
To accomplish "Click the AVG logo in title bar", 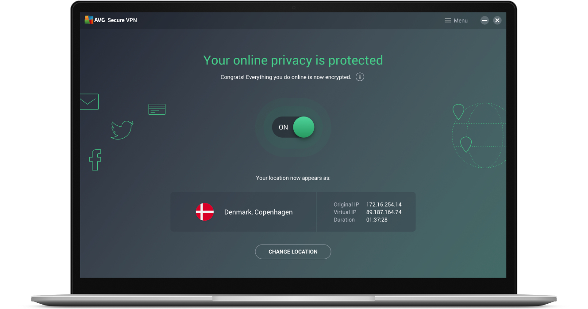I will pyautogui.click(x=95, y=20).
